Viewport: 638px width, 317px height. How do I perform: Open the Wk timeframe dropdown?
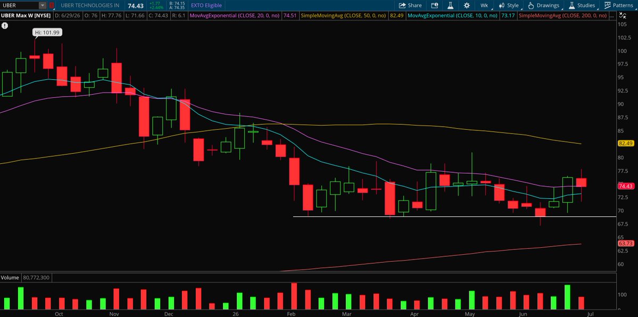[x=485, y=5]
